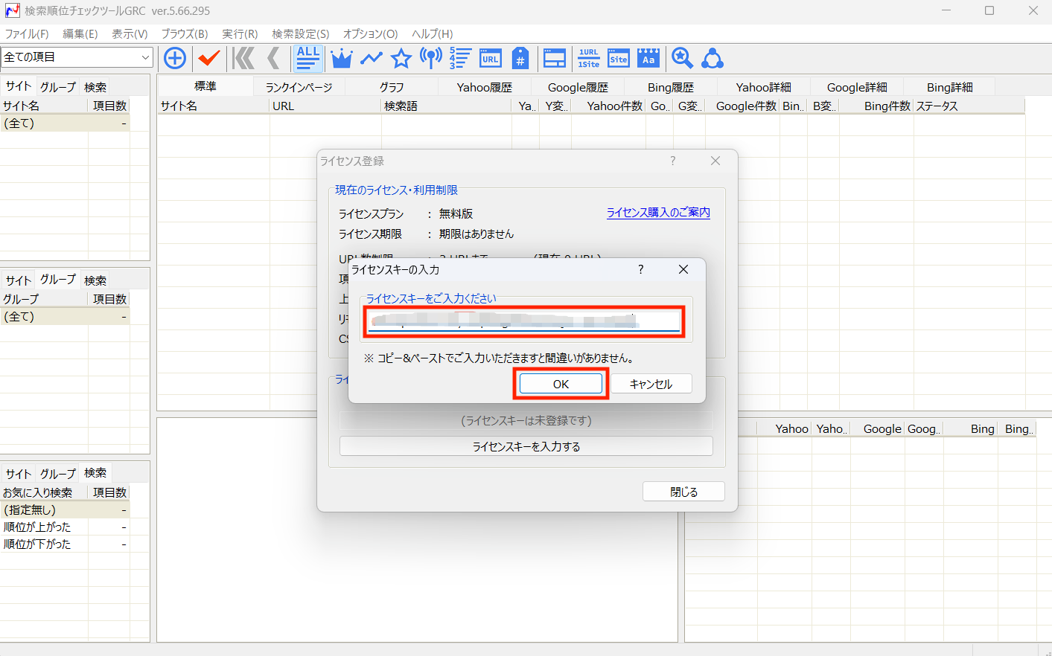Sort by the Google件数 column header
The width and height of the screenshot is (1052, 656).
point(742,106)
